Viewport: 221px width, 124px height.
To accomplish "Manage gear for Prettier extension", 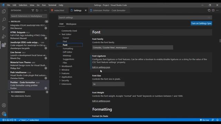I will 46,88.
